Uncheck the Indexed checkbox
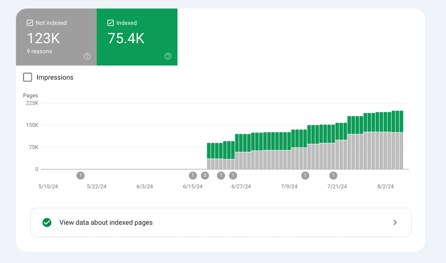The width and height of the screenshot is (446, 263). (x=110, y=23)
